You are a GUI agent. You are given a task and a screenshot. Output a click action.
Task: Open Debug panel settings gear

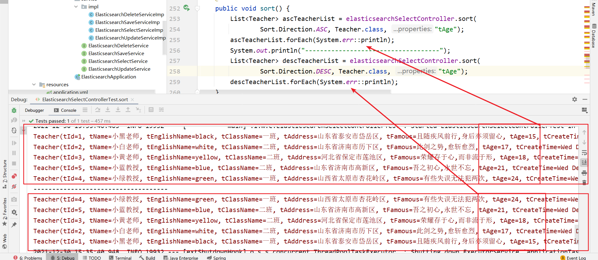575,99
